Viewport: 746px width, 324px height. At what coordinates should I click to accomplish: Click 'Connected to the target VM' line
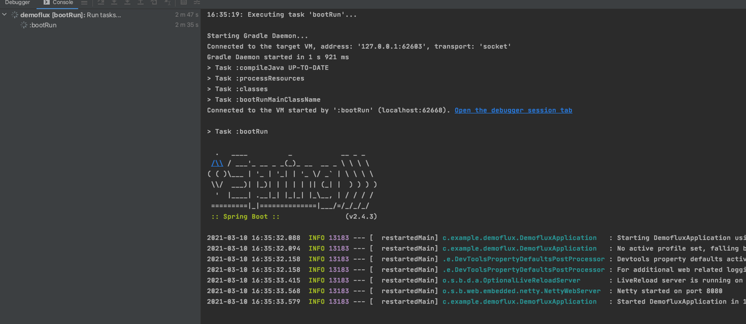tap(359, 47)
